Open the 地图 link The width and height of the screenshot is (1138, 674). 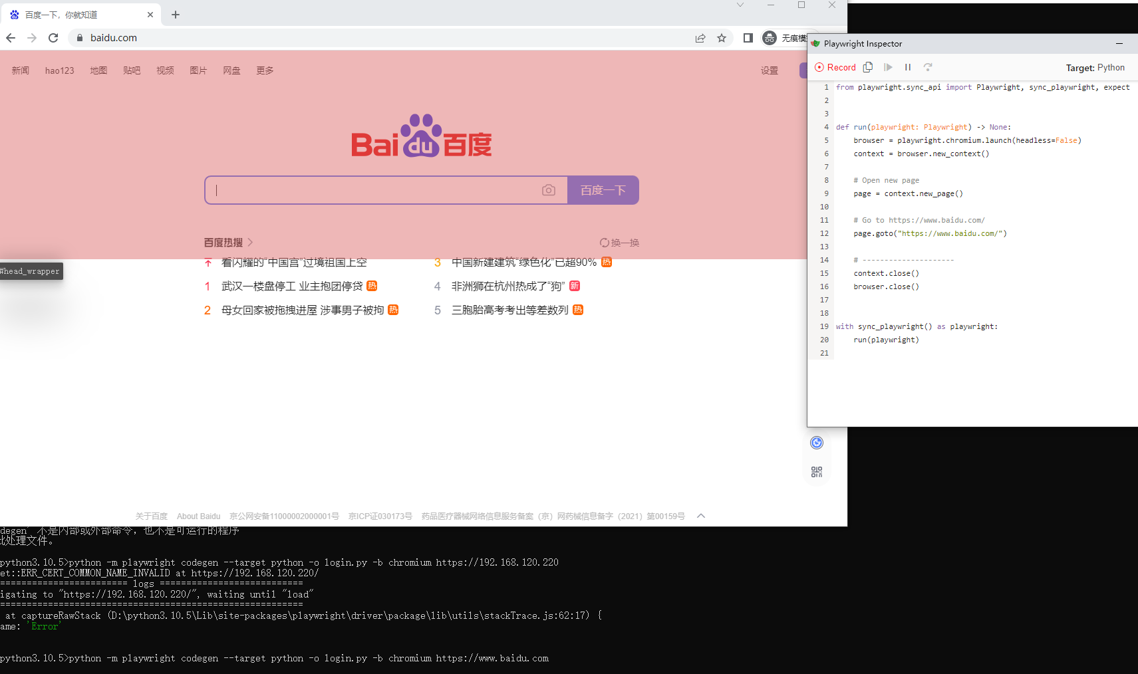click(x=98, y=70)
